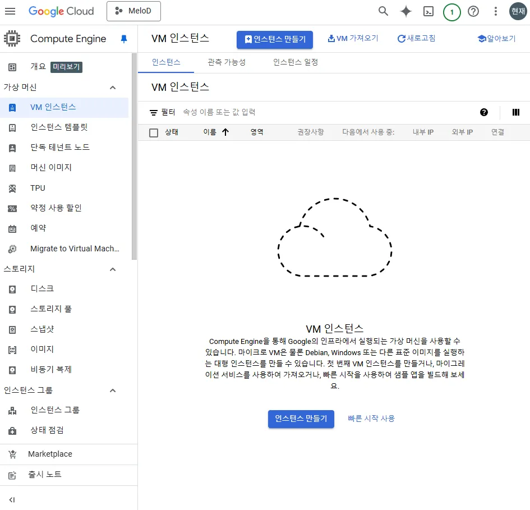This screenshot has height=510, width=530.
Task: Click the sidebar vertical scrollbar
Action: coord(134,157)
